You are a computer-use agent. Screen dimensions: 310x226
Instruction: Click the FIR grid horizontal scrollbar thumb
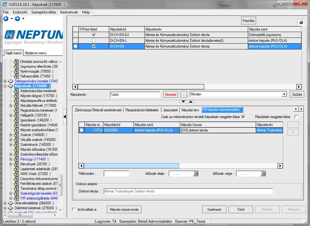pos(131,166)
